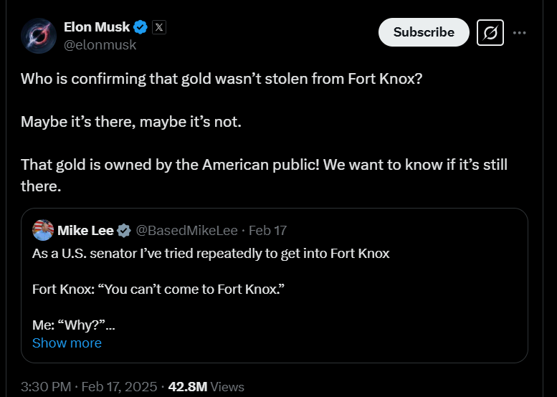The height and width of the screenshot is (397, 557).
Task: Click the line 'Maybe it's there, maybe it's not.'
Action: coord(131,122)
